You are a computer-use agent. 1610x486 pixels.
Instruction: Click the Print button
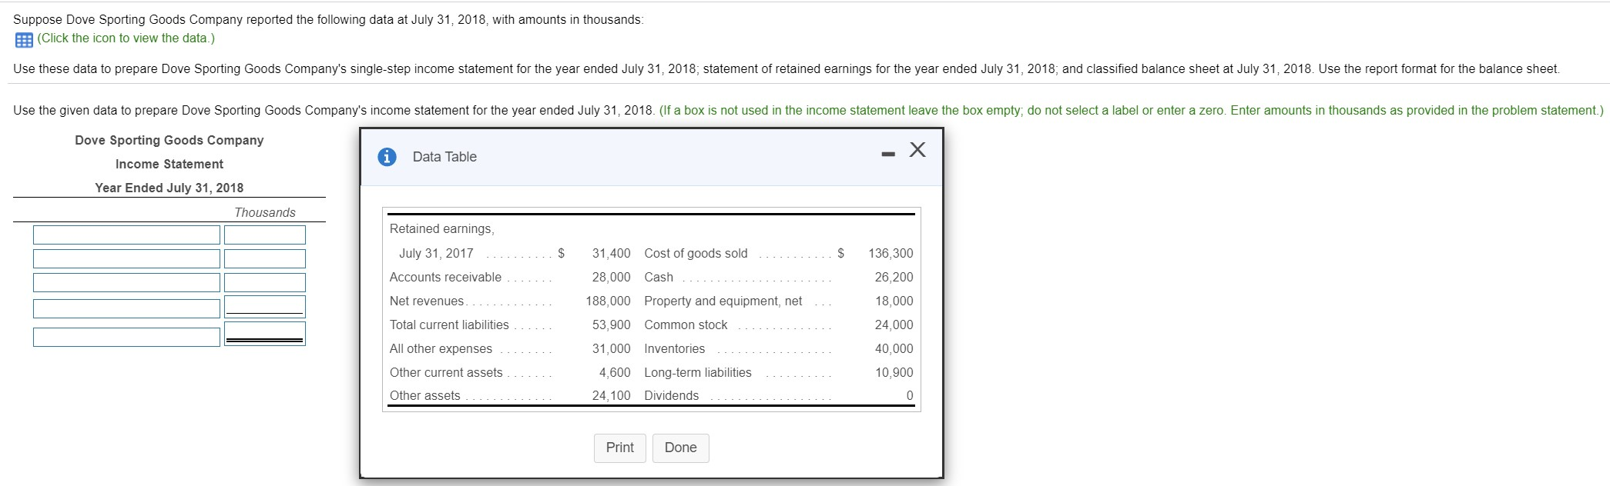point(620,448)
